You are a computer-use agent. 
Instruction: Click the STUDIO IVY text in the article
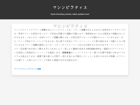tap(93, 49)
